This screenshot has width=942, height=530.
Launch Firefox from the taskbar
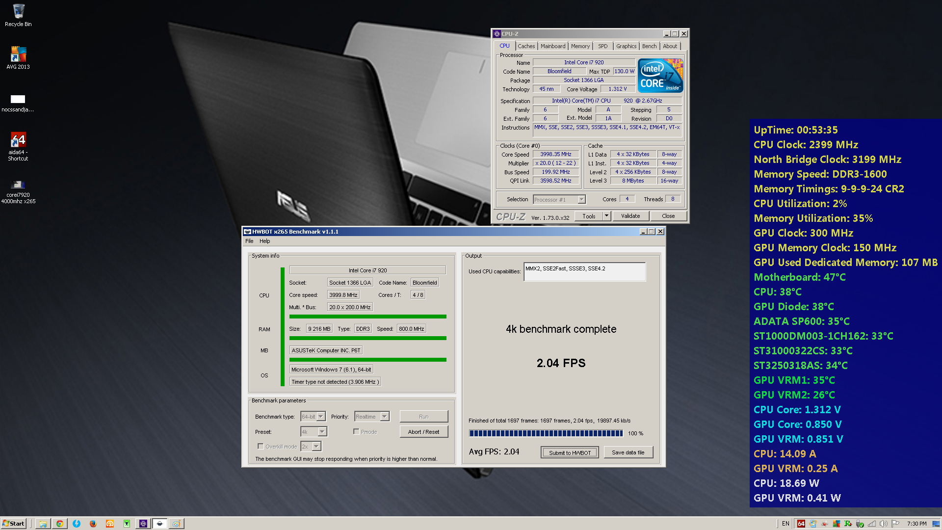coord(93,524)
